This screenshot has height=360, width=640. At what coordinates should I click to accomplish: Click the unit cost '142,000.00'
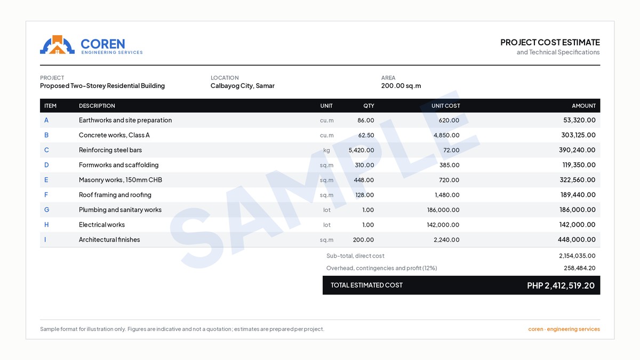[443, 225]
